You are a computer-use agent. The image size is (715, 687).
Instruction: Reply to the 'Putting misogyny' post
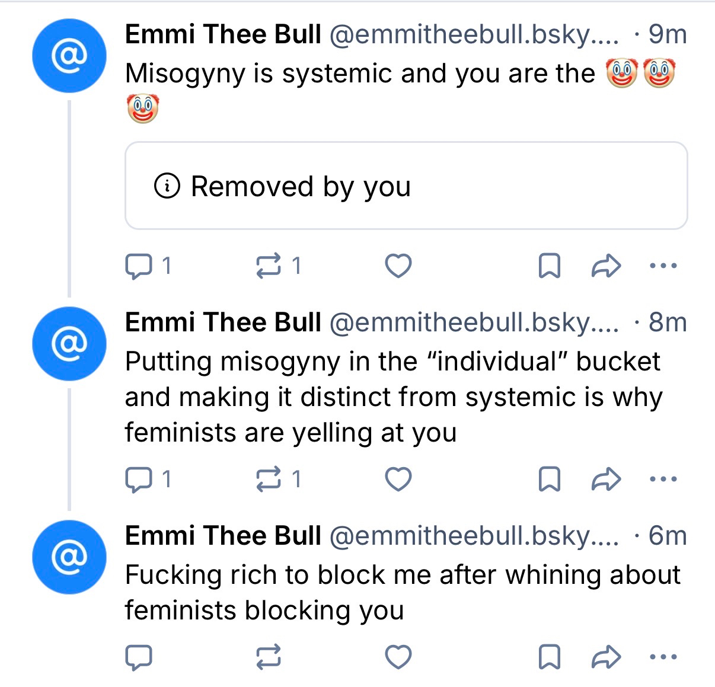(139, 480)
